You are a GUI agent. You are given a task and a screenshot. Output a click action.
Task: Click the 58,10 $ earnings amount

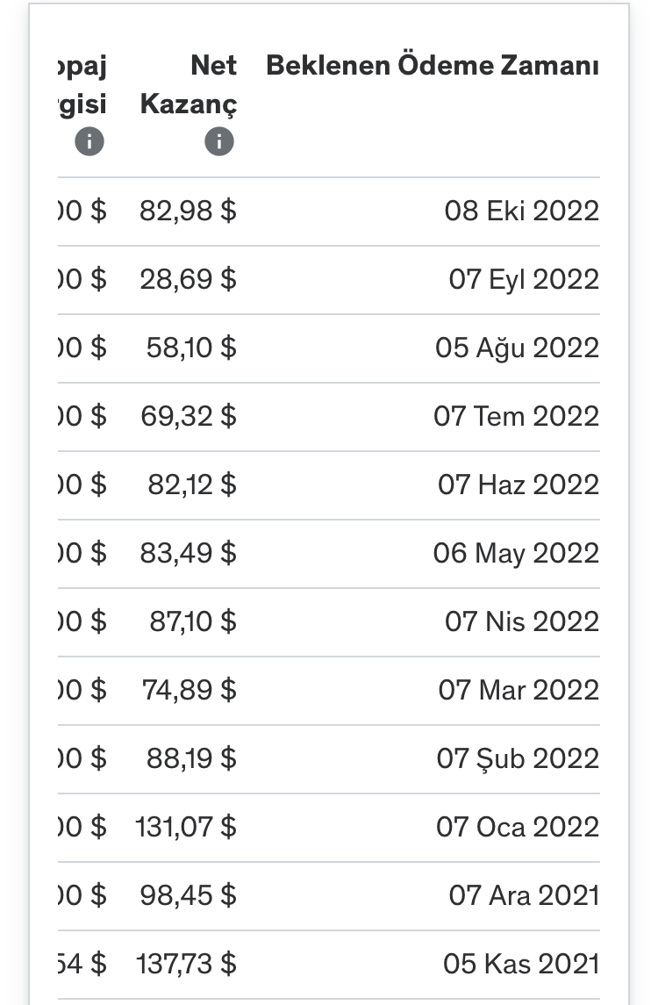tap(191, 348)
